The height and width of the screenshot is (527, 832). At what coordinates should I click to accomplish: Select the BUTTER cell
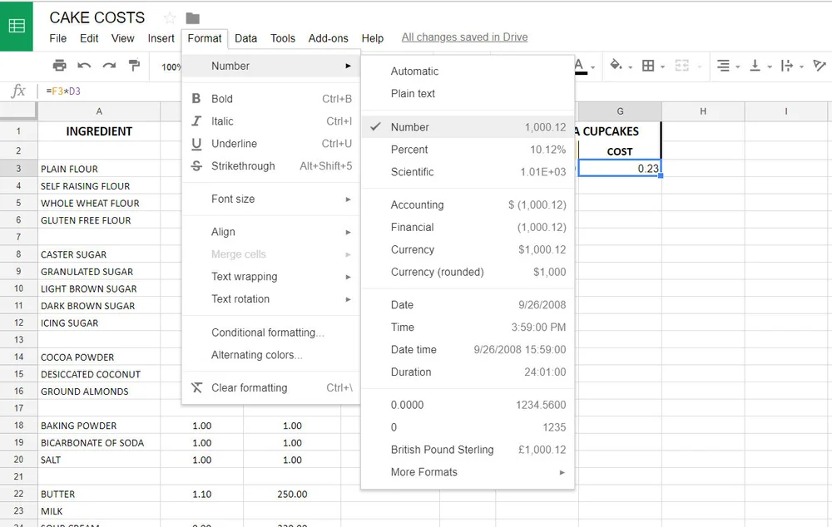99,494
